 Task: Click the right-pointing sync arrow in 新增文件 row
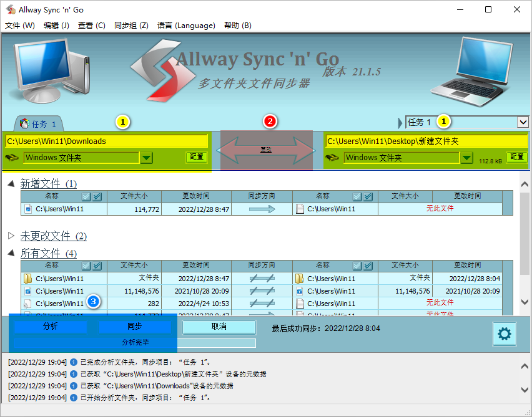pyautogui.click(x=262, y=209)
